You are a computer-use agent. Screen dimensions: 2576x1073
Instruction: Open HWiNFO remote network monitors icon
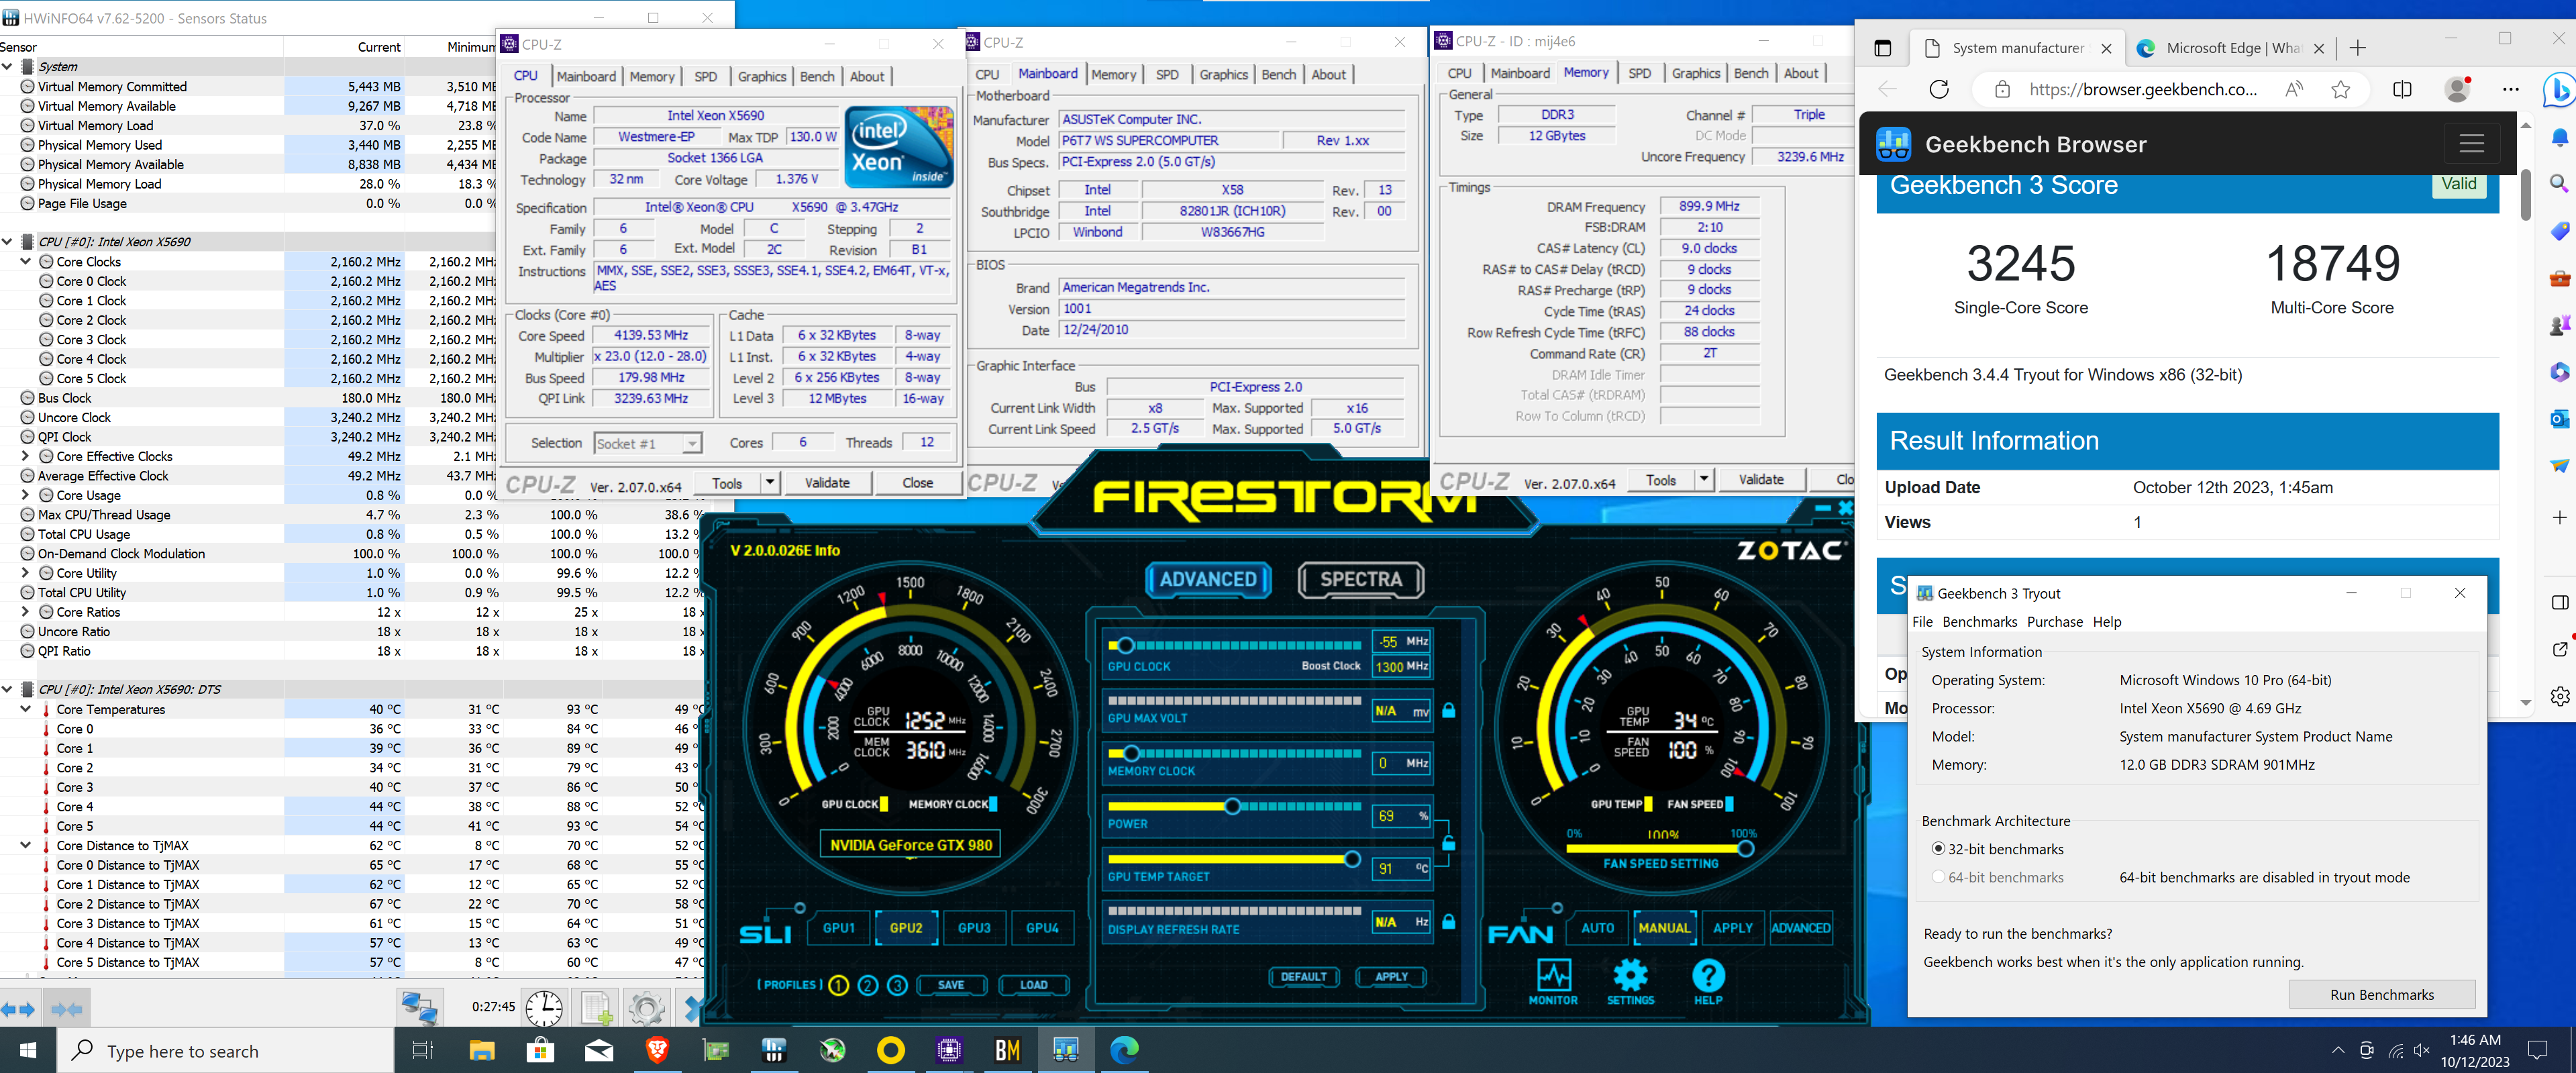tap(419, 1008)
